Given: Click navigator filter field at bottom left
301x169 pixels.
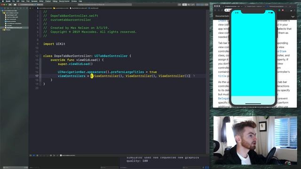Looking at the screenshot, I should pyautogui.click(x=16, y=168).
